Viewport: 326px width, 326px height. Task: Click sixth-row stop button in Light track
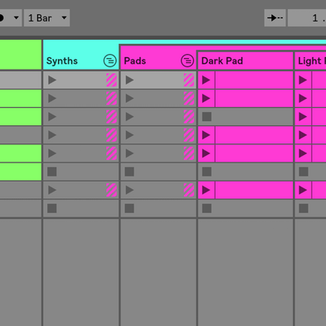pyautogui.click(x=304, y=172)
